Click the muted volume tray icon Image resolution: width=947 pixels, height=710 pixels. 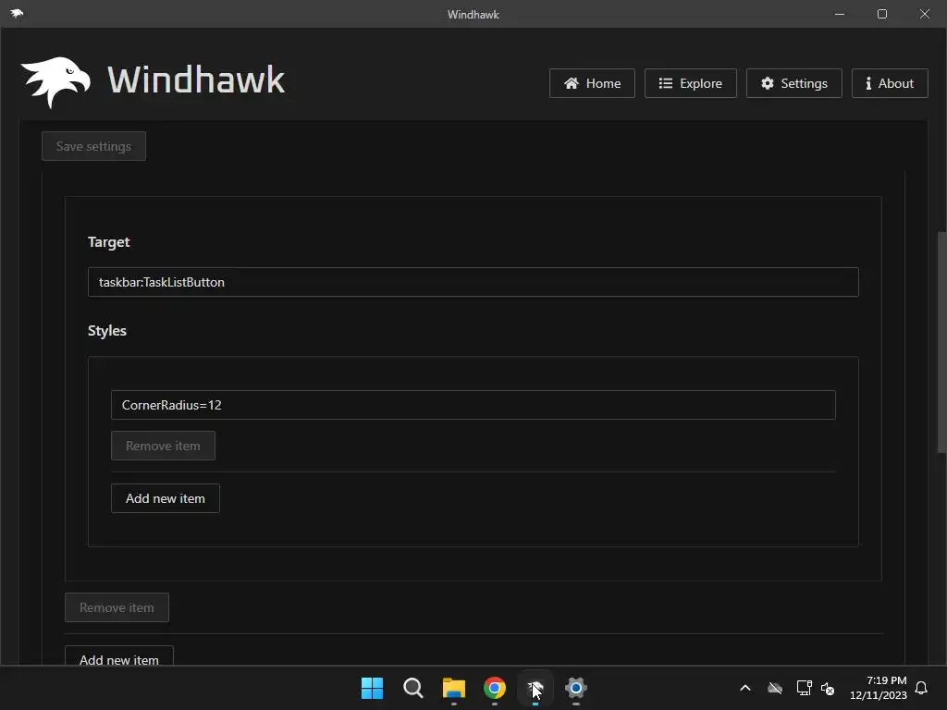click(x=828, y=688)
